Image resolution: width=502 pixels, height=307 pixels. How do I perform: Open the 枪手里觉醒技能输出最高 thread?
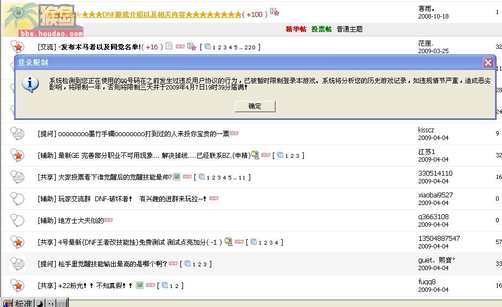pyautogui.click(x=113, y=264)
